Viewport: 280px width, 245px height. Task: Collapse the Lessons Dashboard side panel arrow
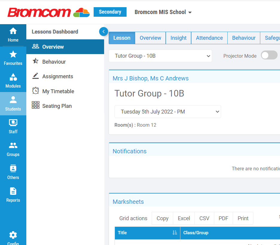click(x=104, y=32)
